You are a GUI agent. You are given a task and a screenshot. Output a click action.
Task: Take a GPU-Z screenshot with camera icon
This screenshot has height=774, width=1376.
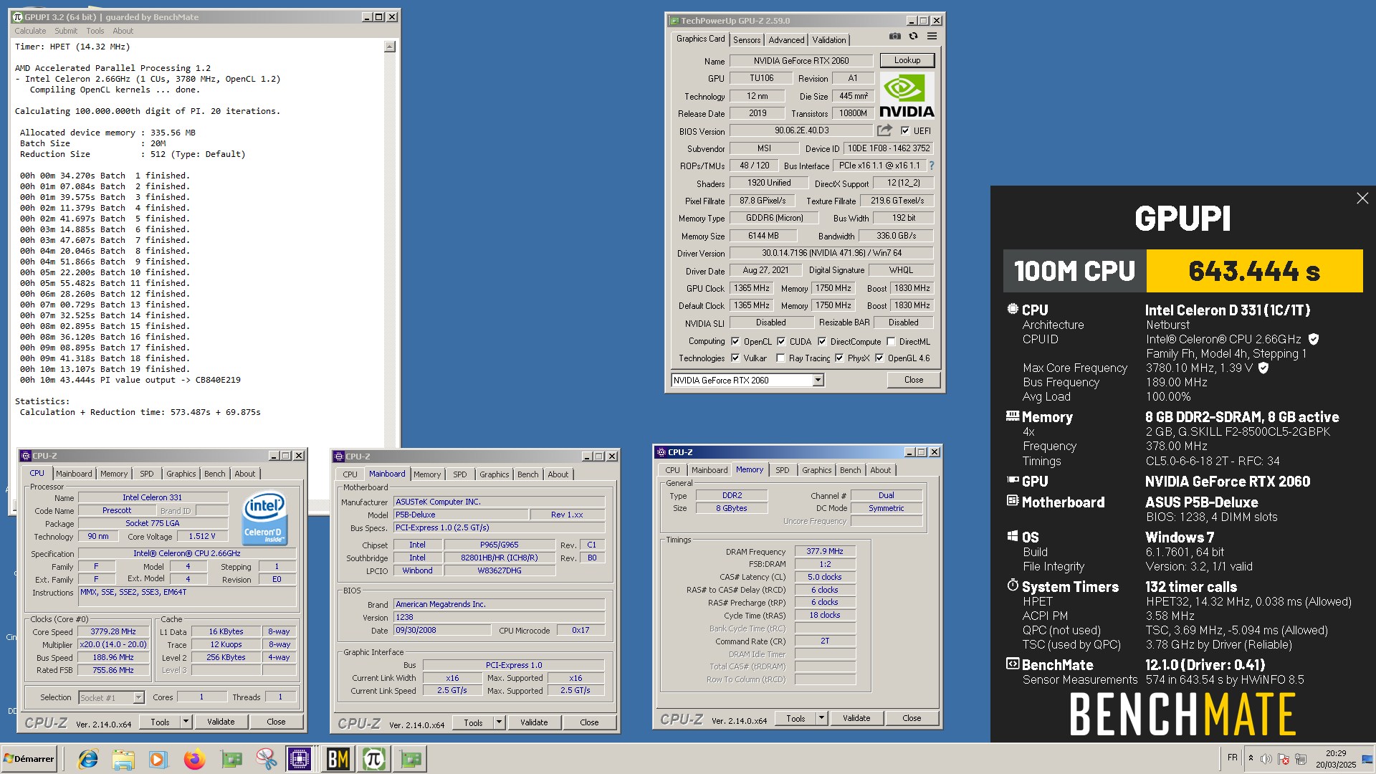[x=894, y=37]
